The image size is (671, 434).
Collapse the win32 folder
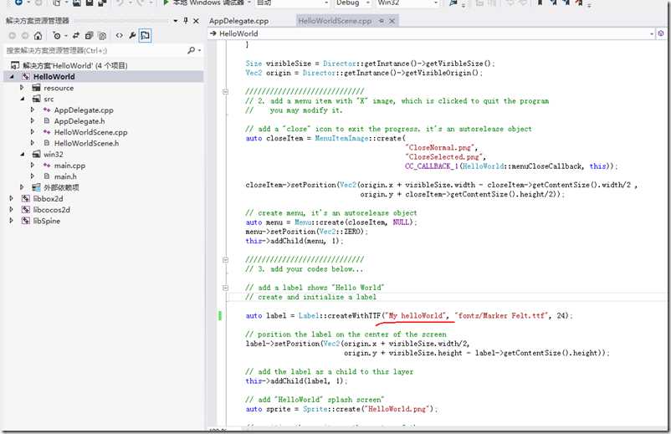23,155
